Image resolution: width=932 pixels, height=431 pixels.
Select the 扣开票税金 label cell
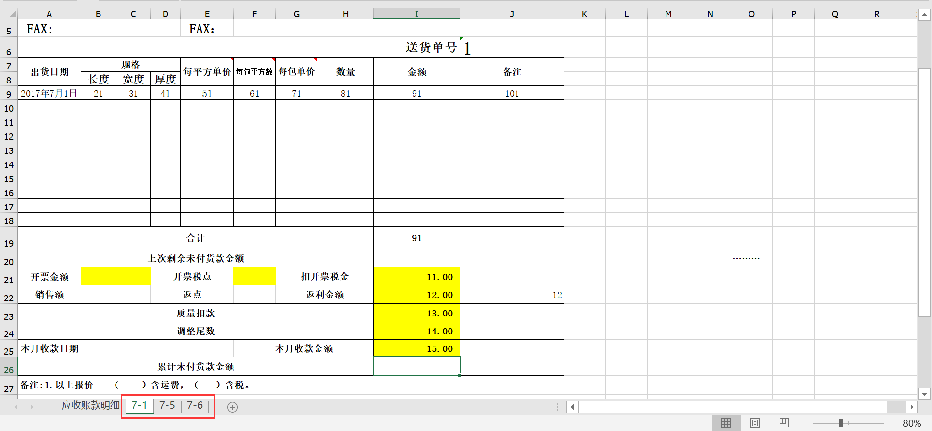324,276
